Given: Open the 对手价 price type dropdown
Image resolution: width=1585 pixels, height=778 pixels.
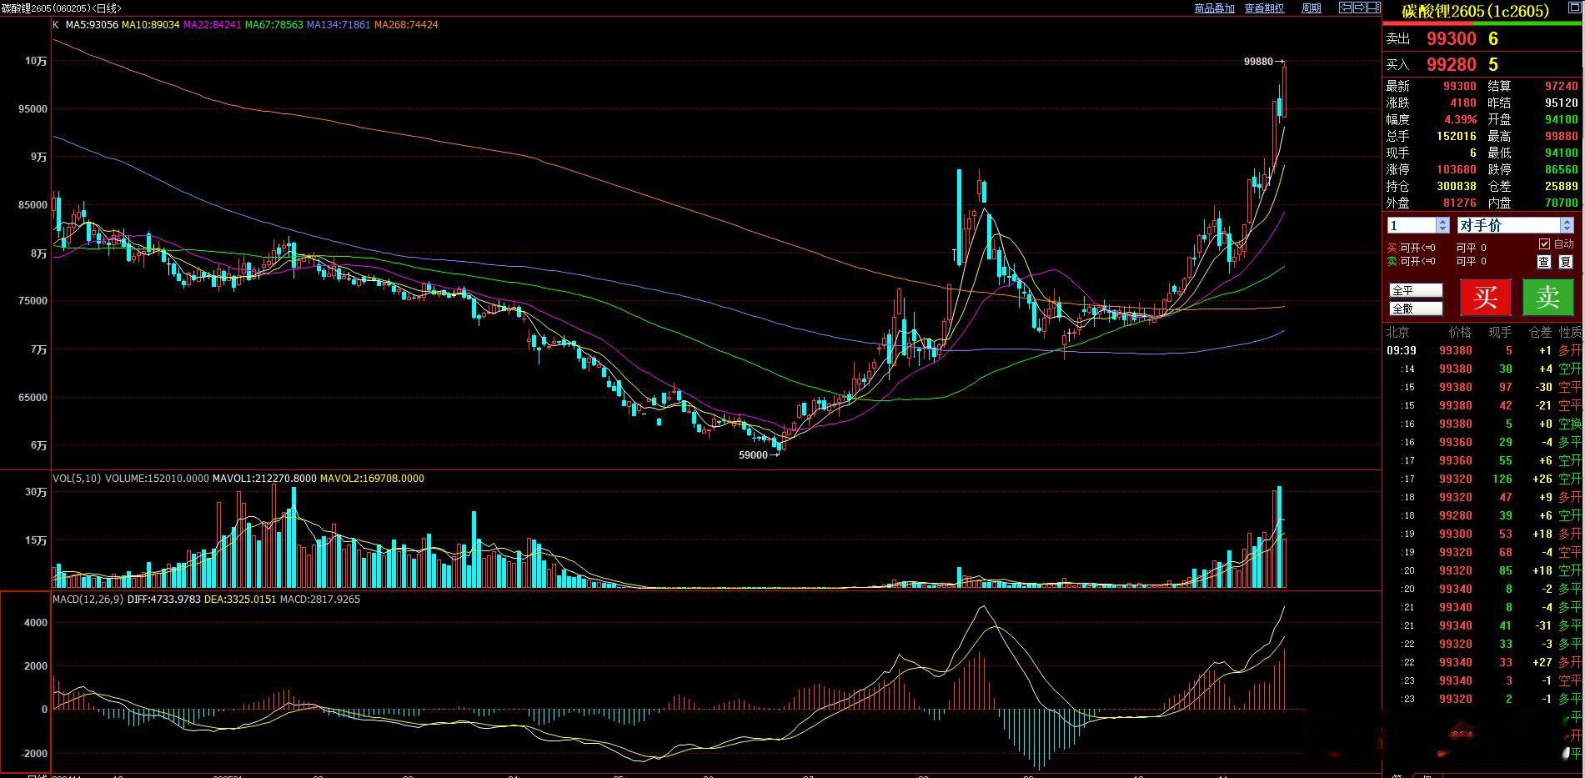Looking at the screenshot, I should (x=1514, y=225).
